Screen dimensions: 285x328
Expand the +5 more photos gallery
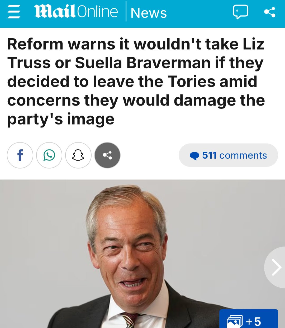click(249, 319)
